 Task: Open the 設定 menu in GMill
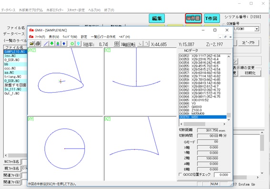(x=84, y=37)
